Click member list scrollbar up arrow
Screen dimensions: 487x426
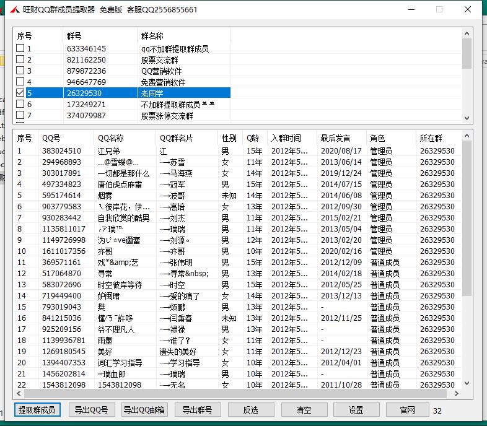click(467, 136)
